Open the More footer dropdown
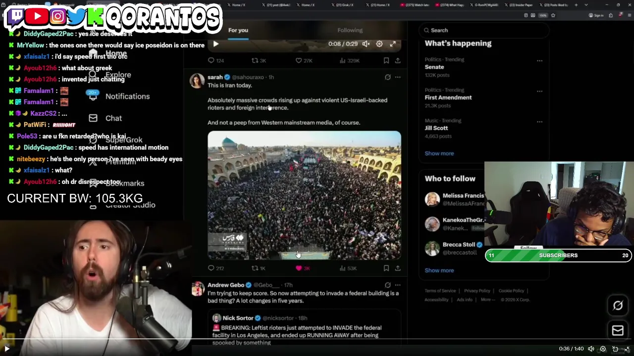 point(487,300)
